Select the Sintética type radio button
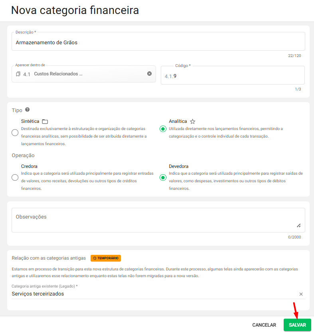Image resolution: width=314 pixels, height=333 pixels. 15,133
